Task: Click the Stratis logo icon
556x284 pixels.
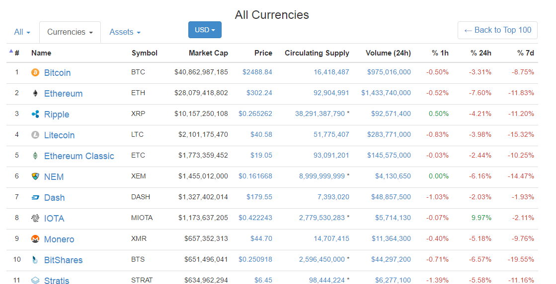Action: (35, 281)
